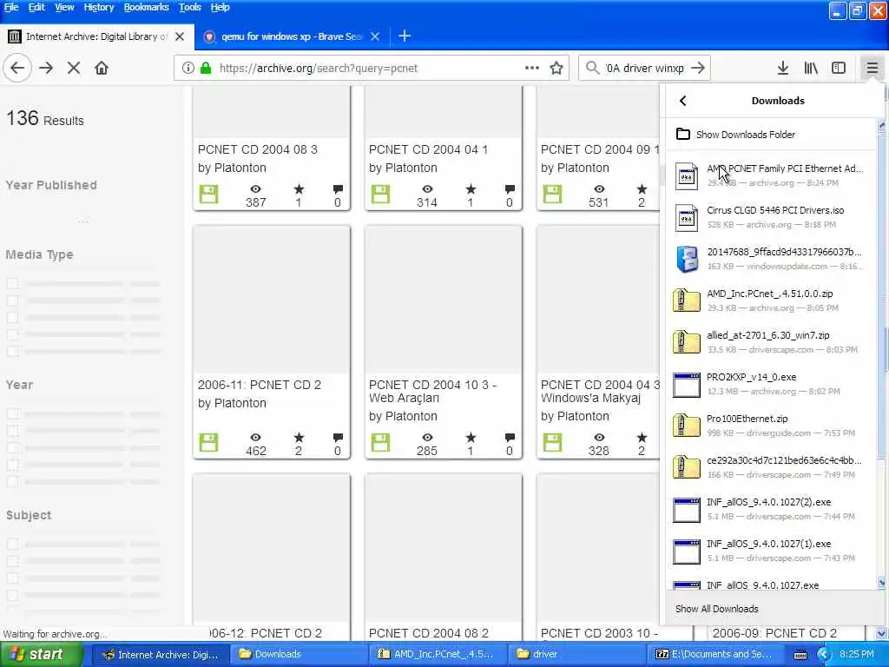Open the Edit menu
Screen dimensions: 889x667
coord(36,7)
